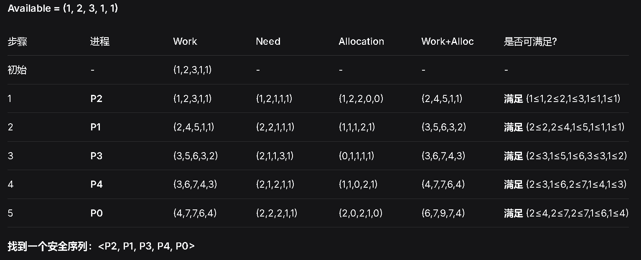Click process P3 in step 3
This screenshot has height=260, width=641.
[x=97, y=156]
